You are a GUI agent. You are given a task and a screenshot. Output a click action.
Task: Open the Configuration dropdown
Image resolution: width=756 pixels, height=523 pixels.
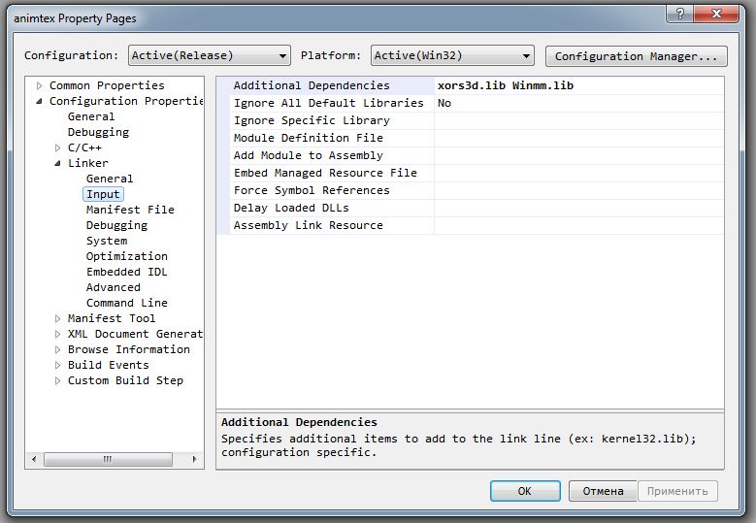tap(210, 56)
